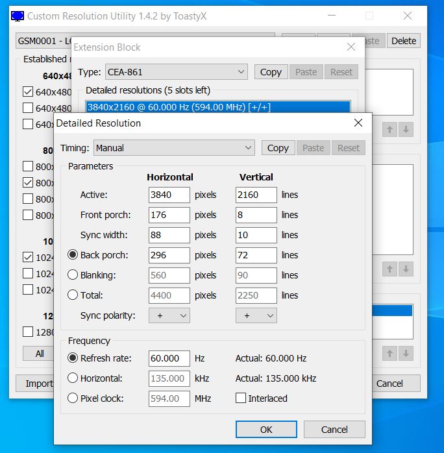The width and height of the screenshot is (444, 453).
Task: Close the Extension Block dialog
Action: (x=351, y=47)
